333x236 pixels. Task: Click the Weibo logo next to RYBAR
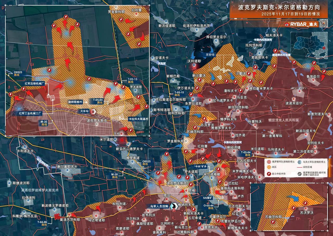[x=287, y=24]
